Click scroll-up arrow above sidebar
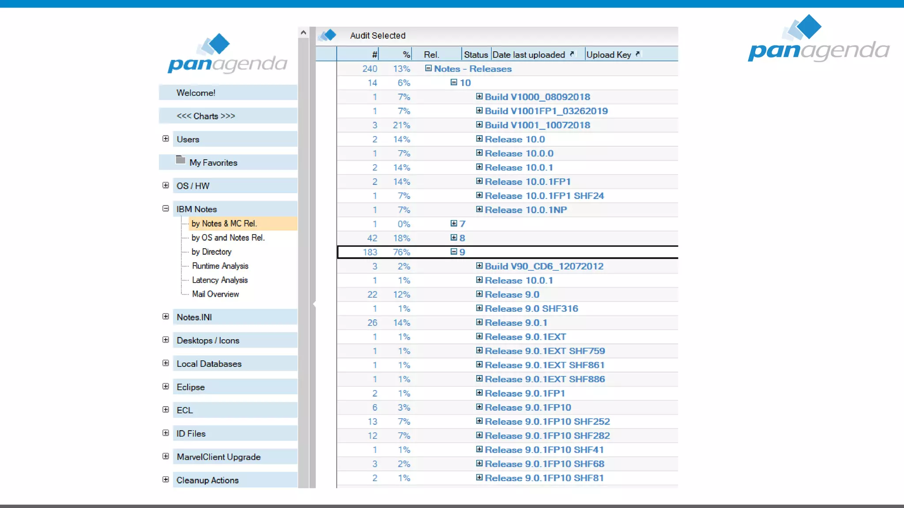The height and width of the screenshot is (508, 904). pyautogui.click(x=303, y=33)
